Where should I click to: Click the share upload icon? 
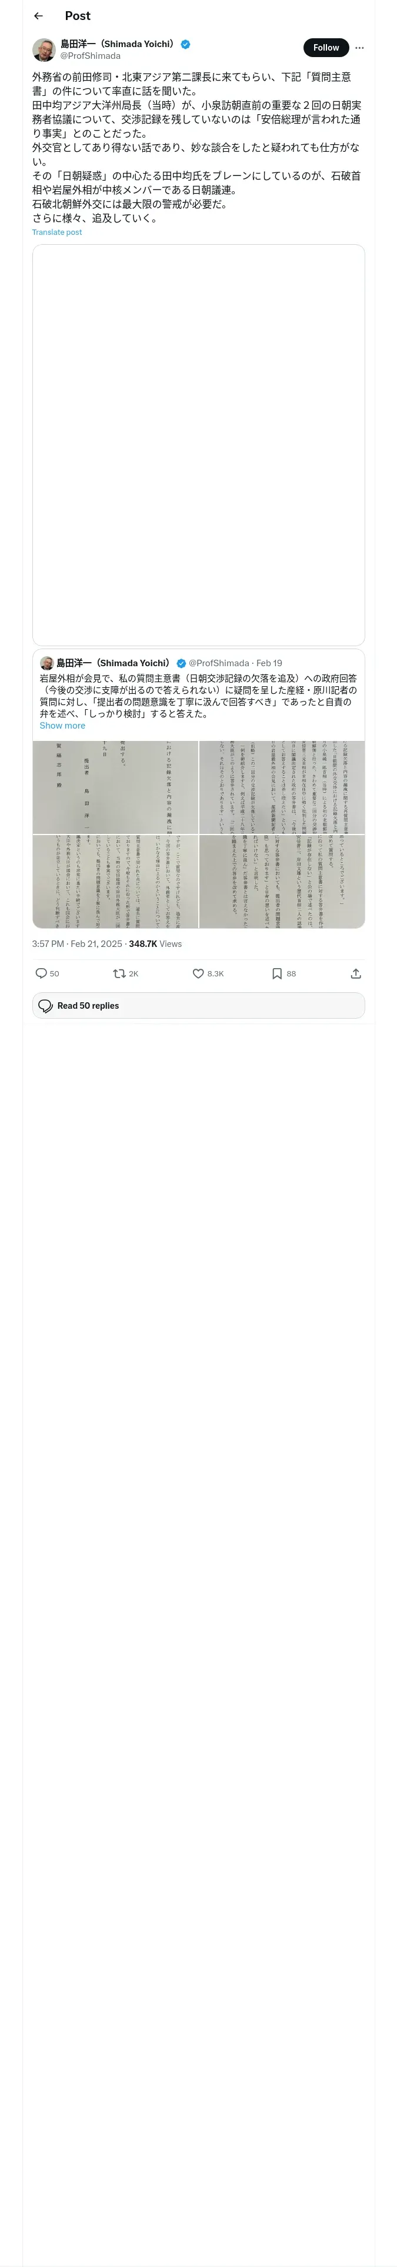coord(356,973)
